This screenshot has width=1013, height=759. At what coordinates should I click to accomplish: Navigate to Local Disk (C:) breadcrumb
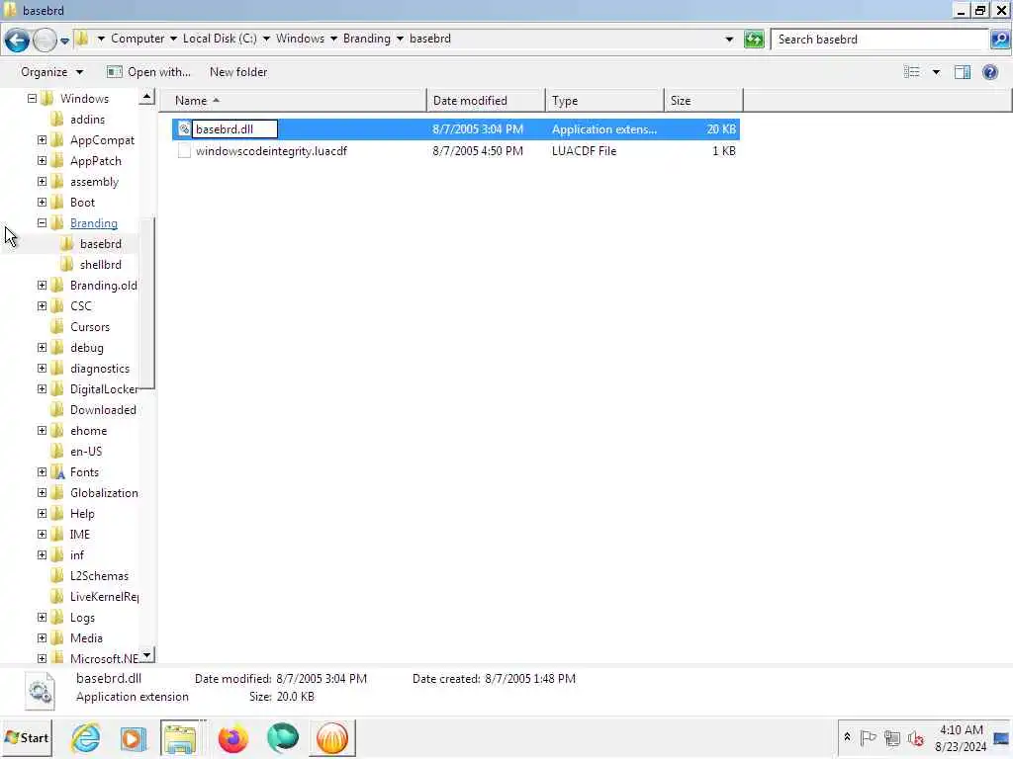(220, 39)
